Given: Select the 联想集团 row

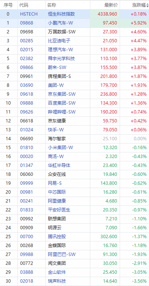Looking at the screenshot, I should point(74,219).
